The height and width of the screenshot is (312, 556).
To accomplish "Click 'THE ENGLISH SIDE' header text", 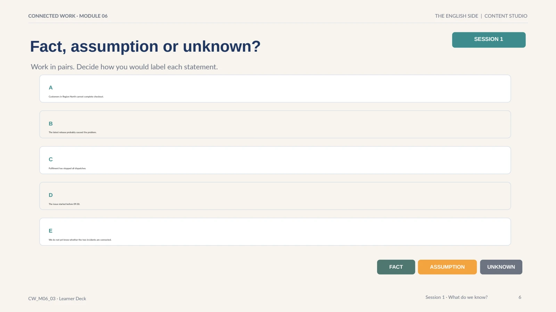I will click(x=457, y=16).
